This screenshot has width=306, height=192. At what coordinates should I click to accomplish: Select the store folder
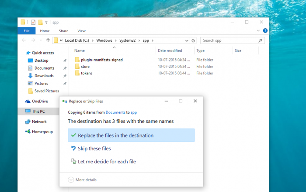click(x=82, y=67)
